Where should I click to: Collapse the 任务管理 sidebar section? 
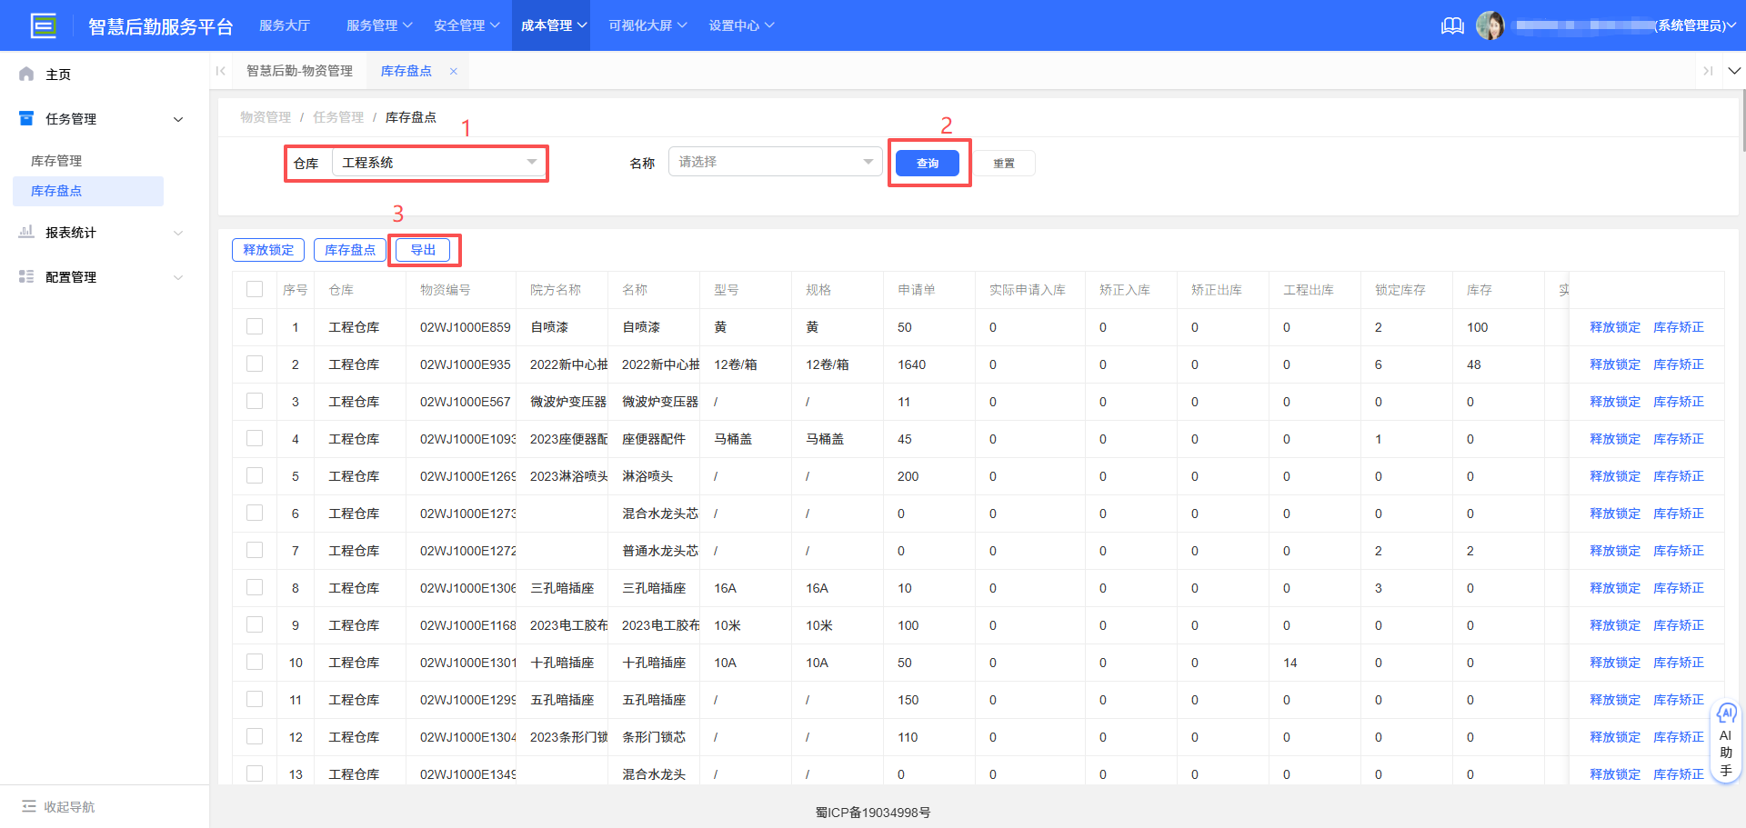click(178, 118)
